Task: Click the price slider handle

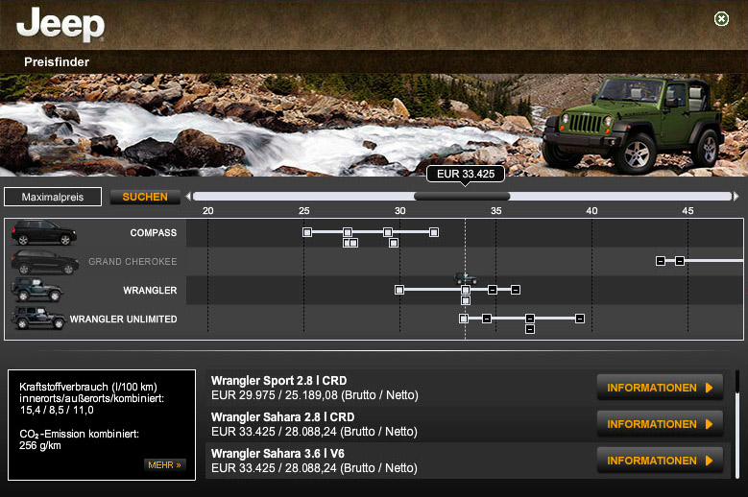Action: (x=462, y=197)
